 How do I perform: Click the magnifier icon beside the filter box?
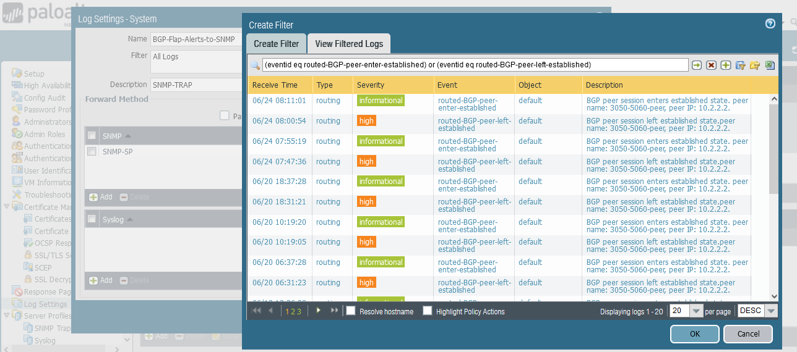coord(255,65)
